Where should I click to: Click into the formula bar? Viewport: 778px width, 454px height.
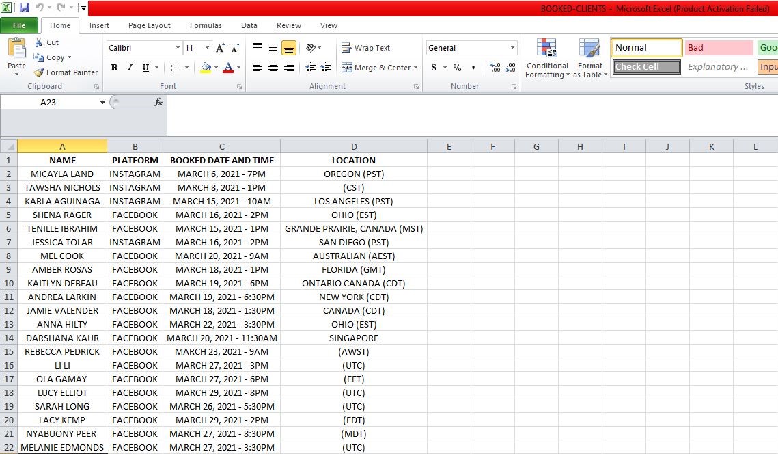[x=471, y=116]
